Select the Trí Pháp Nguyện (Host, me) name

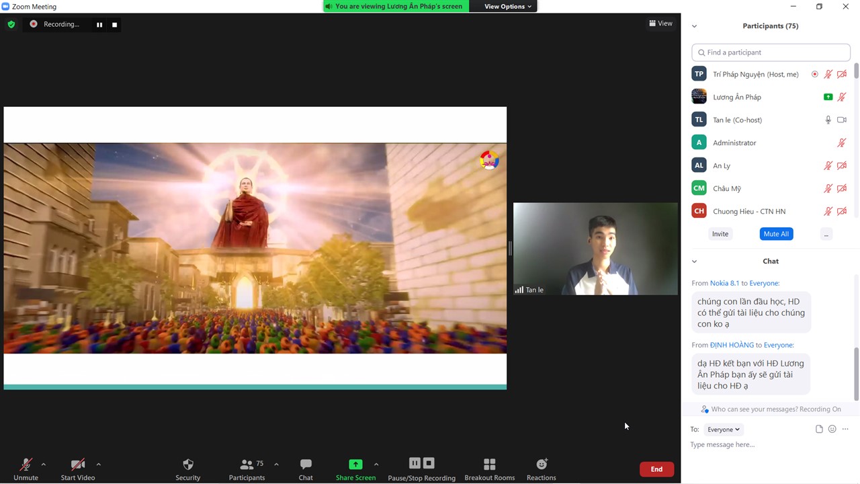pos(756,74)
